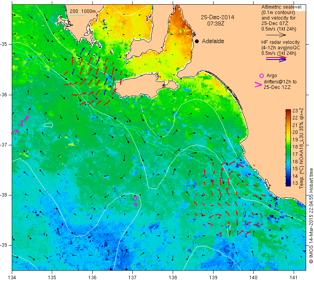Click the '13' colorbar tick label

[295, 183]
